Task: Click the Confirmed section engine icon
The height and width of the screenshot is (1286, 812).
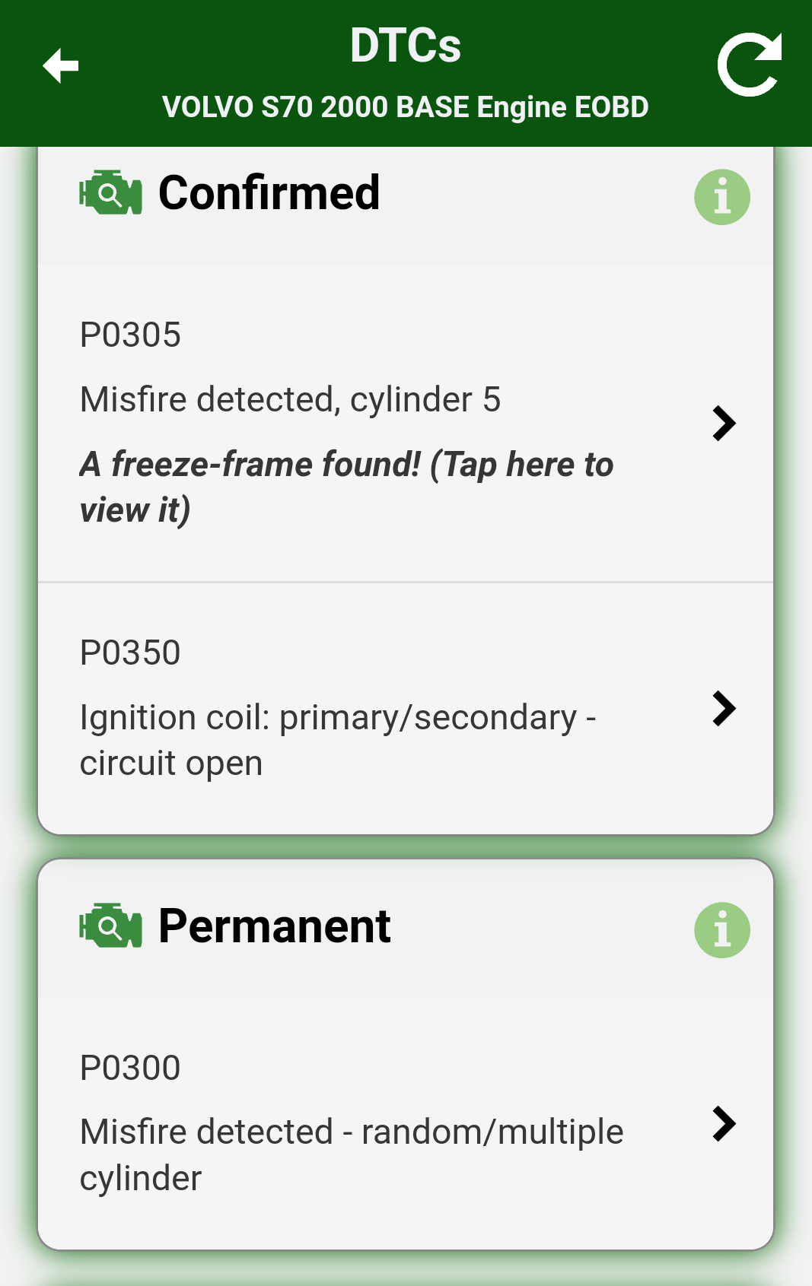Action: (111, 193)
